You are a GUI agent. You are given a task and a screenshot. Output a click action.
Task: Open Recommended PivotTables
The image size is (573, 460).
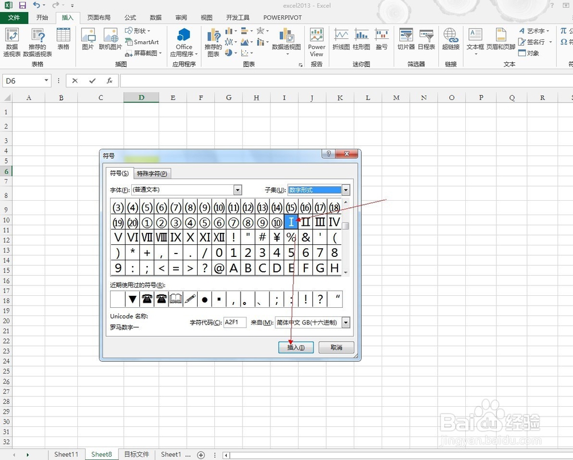(x=37, y=42)
